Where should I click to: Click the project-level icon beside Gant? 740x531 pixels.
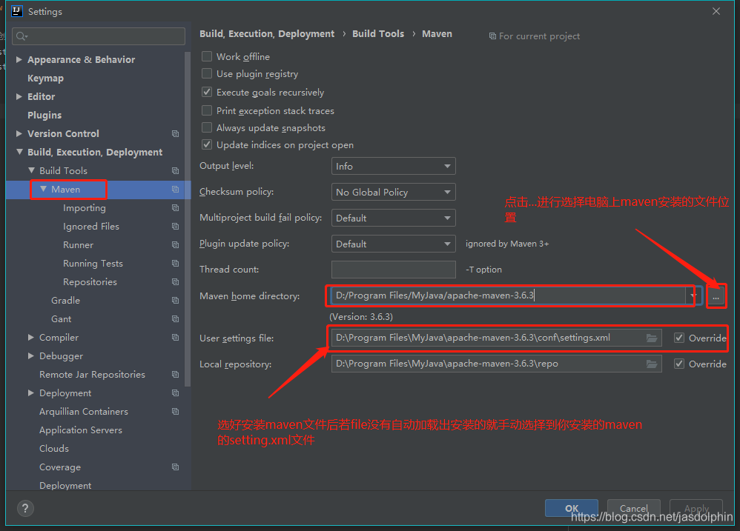(175, 319)
